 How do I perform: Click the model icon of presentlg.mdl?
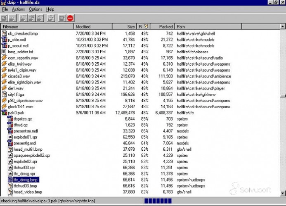tap(10, 143)
